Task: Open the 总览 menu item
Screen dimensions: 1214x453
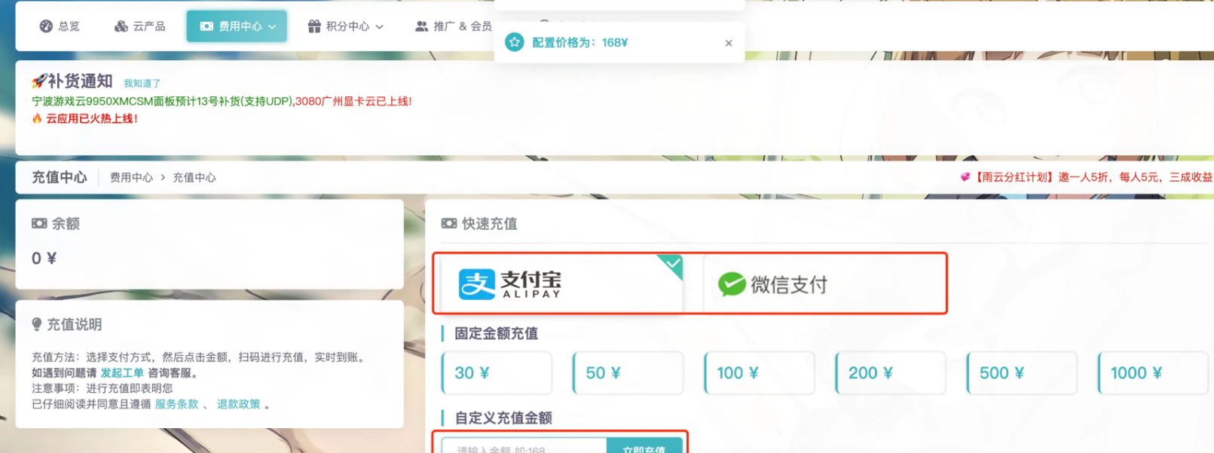Action: (x=60, y=26)
